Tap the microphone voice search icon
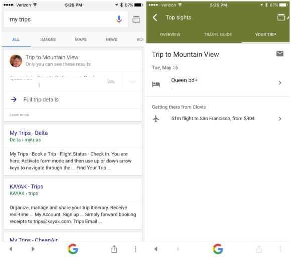The width and height of the screenshot is (291, 258). click(119, 19)
